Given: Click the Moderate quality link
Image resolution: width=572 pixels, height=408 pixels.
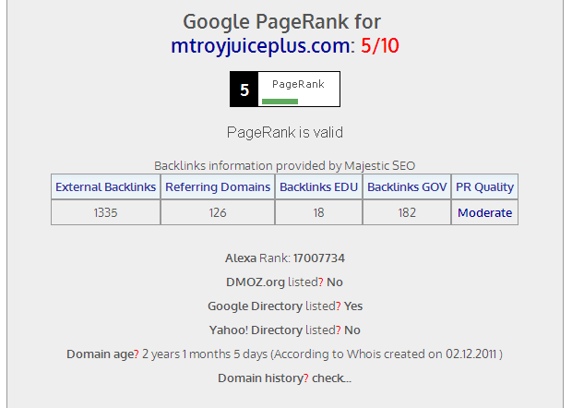Looking at the screenshot, I should coord(484,212).
